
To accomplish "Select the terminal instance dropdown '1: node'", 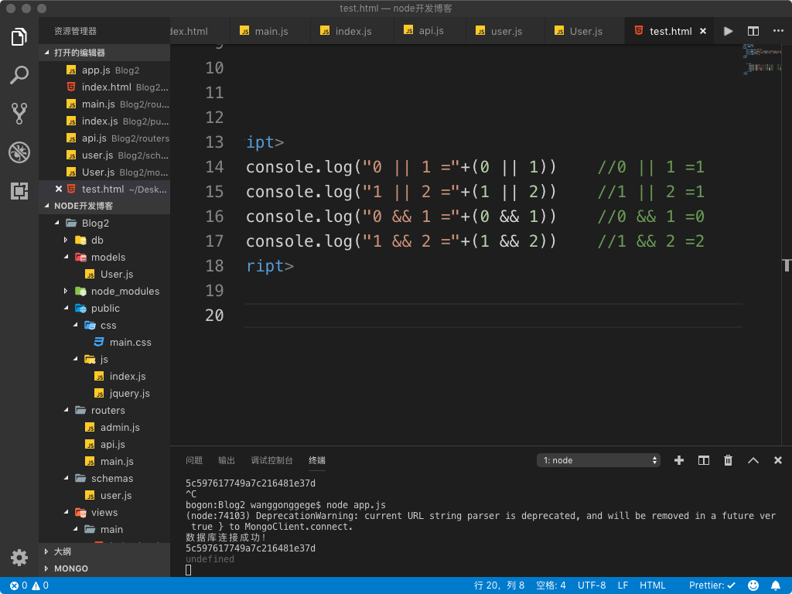I will click(x=599, y=460).
